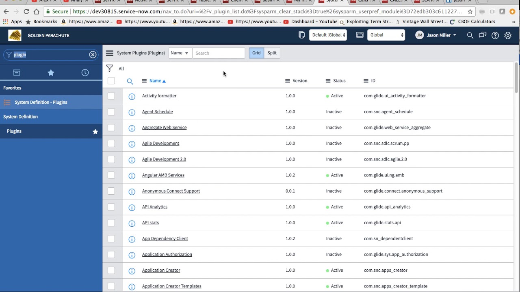This screenshot has width=520, height=292.
Task: Click the All breadcrumb filter
Action: [x=121, y=69]
